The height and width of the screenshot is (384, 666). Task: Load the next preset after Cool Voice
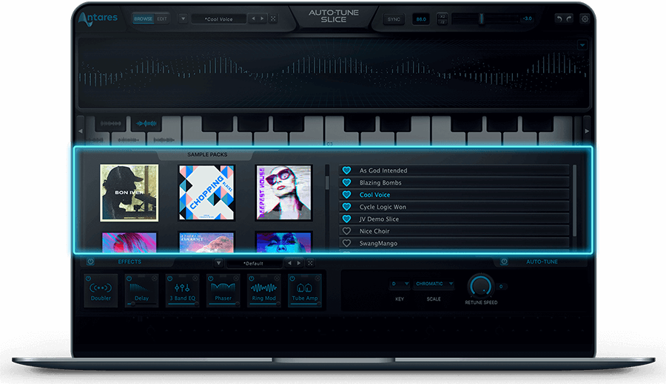click(x=262, y=18)
